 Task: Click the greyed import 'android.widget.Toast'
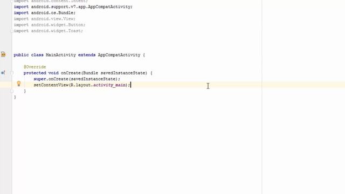click(x=56, y=31)
